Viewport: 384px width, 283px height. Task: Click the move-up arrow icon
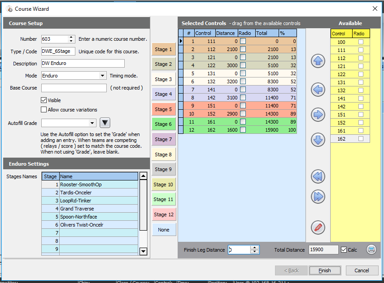(x=318, y=61)
